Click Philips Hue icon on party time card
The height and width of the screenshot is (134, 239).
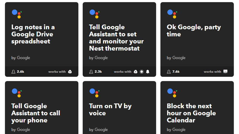(225, 71)
